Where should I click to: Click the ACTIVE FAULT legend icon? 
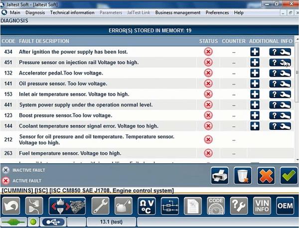pos(6,181)
